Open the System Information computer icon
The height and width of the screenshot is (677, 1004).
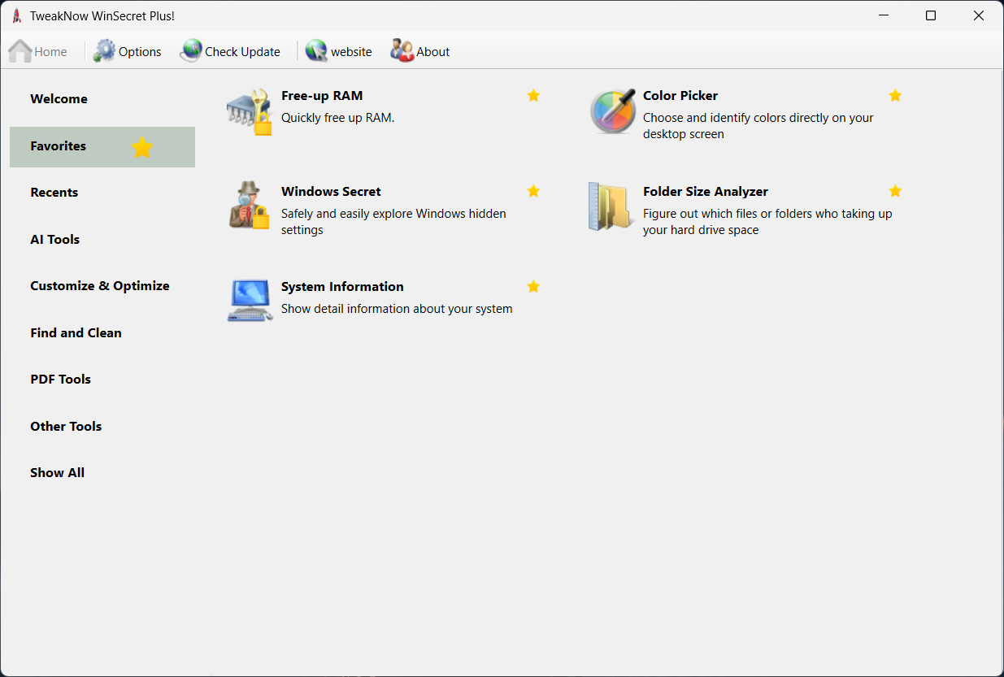point(250,301)
